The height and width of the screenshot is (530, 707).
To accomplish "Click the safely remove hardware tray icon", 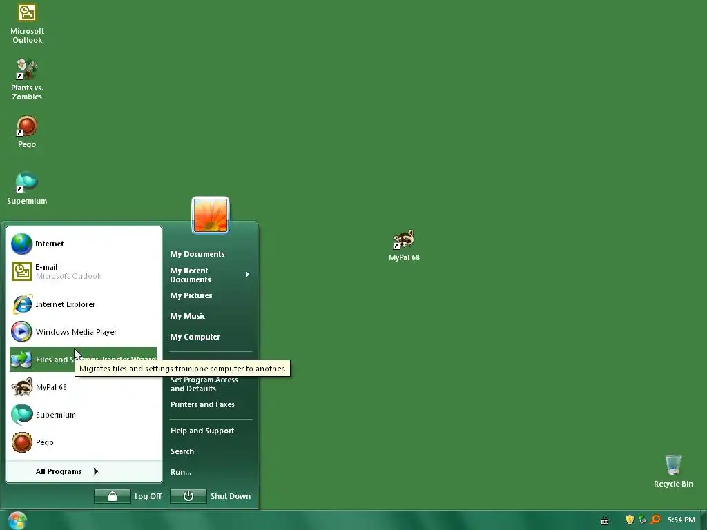I will coord(642,520).
